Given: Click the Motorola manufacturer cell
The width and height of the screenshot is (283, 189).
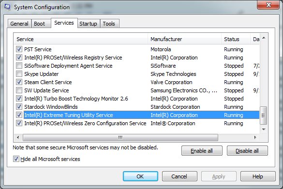Looking at the screenshot, I should tap(161, 49).
